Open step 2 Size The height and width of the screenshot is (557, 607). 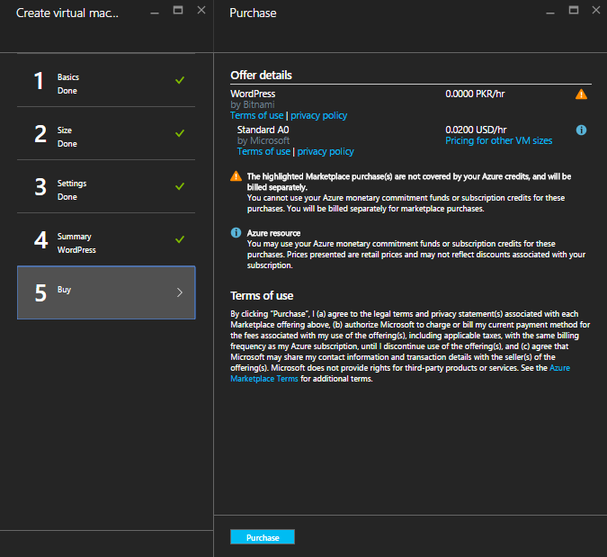(106, 133)
